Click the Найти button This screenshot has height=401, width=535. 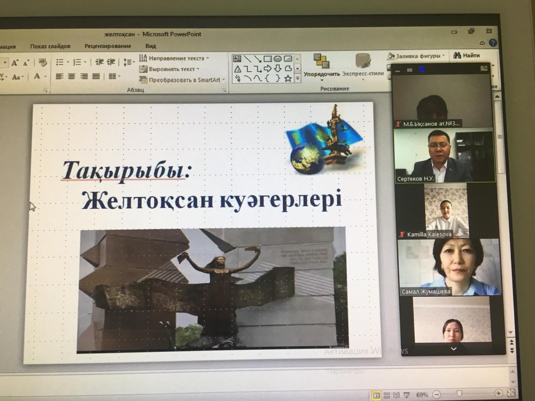click(x=466, y=55)
